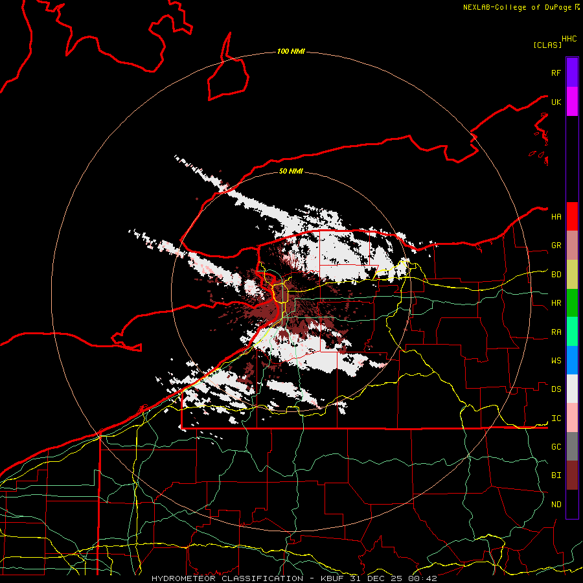The height and width of the screenshot is (583, 583).
Task: Click the 100 NMI range ring label
Action: 291,51
